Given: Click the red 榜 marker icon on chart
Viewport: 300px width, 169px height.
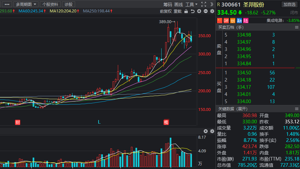Looking at the screenshot, I should 166,122.
